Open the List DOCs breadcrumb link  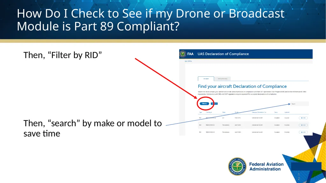[x=188, y=61]
